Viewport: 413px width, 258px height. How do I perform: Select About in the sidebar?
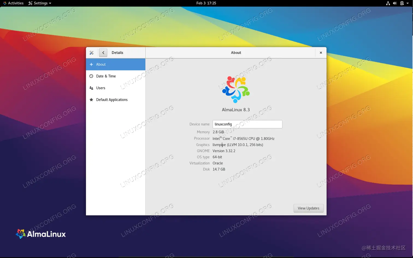point(116,64)
